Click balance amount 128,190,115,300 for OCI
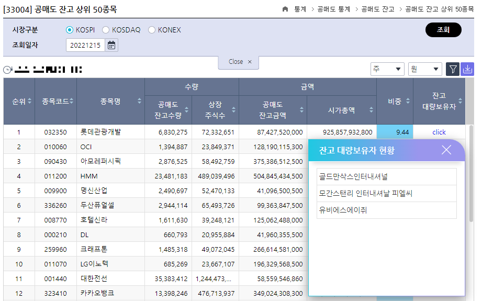 point(278,147)
